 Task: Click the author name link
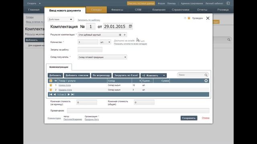(73, 119)
